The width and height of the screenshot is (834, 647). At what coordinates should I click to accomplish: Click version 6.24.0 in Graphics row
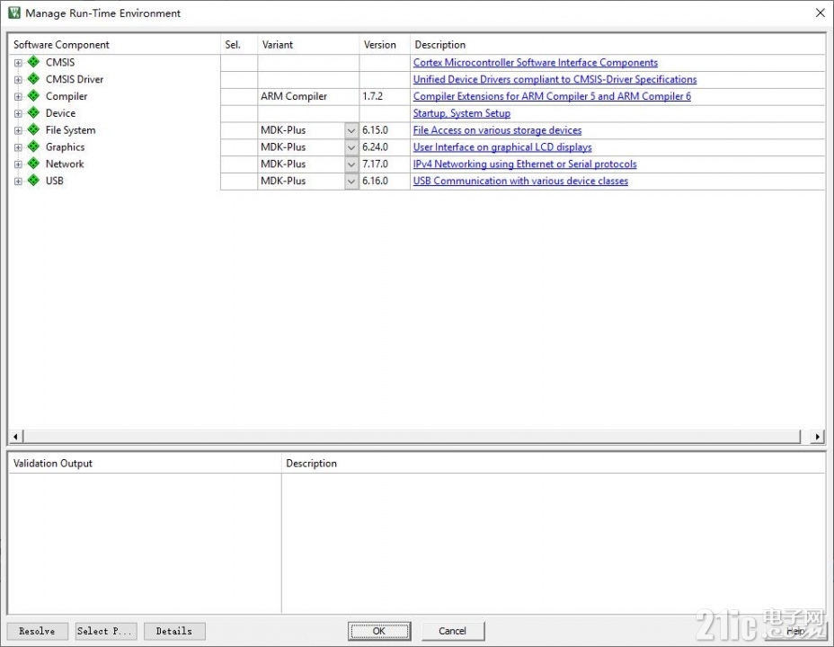tap(375, 147)
